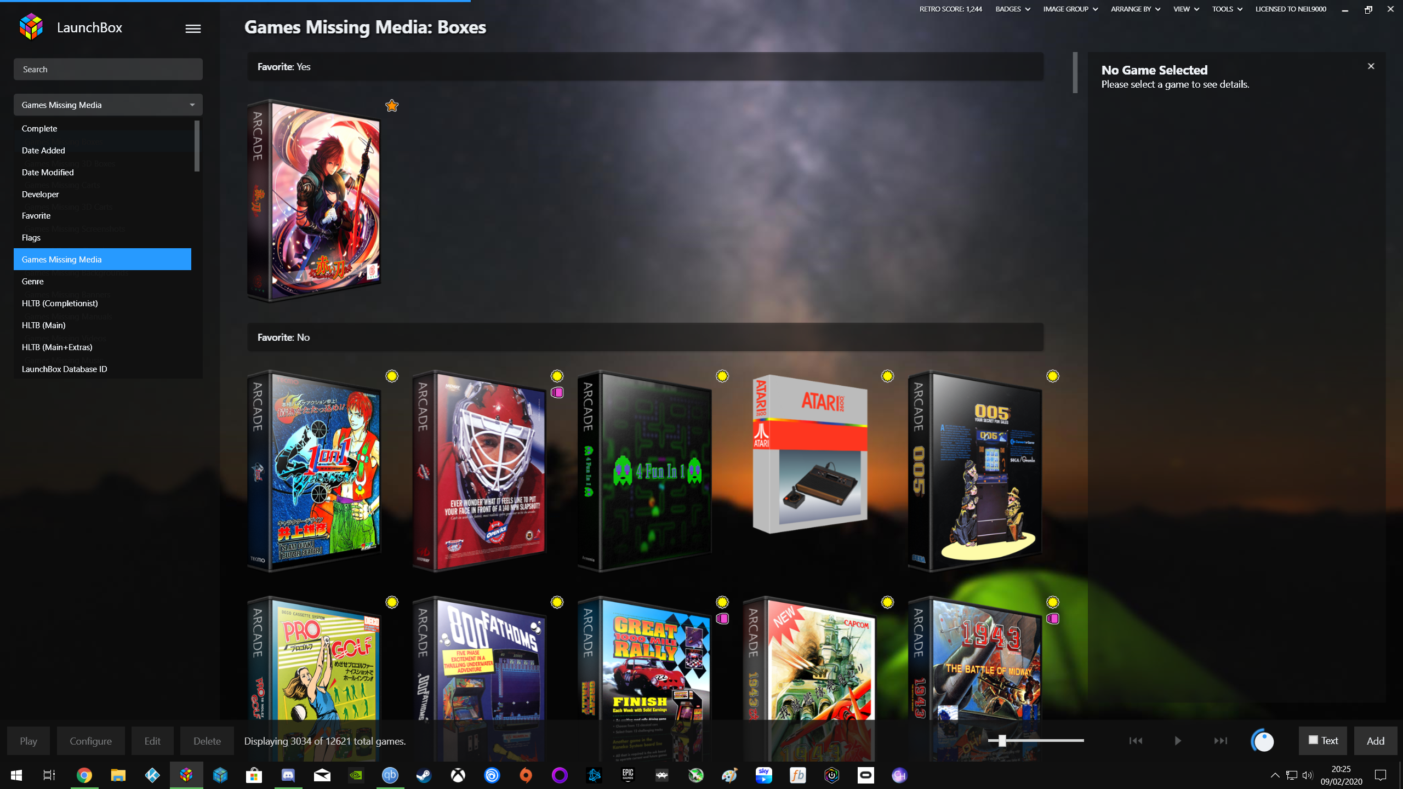Open the LaunchBox hamburger menu
The height and width of the screenshot is (789, 1403).
193,28
